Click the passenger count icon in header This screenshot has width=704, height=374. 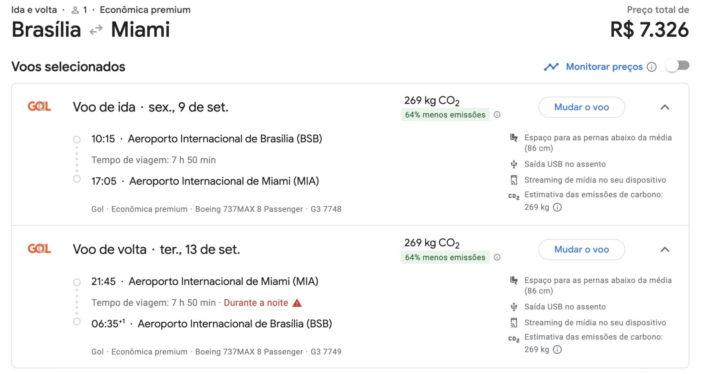click(75, 10)
